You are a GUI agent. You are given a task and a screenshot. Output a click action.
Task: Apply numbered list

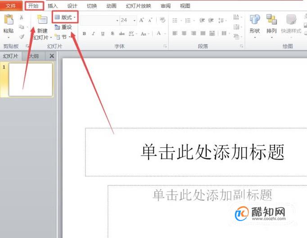pyautogui.click(x=188, y=20)
